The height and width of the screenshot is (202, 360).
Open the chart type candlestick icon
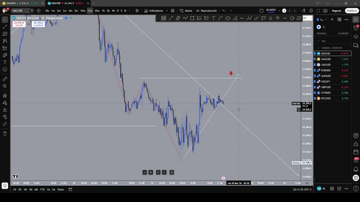[x=137, y=11]
